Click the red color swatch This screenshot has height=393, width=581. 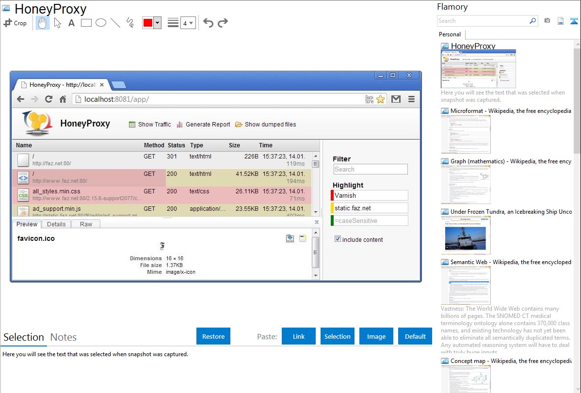tap(148, 23)
